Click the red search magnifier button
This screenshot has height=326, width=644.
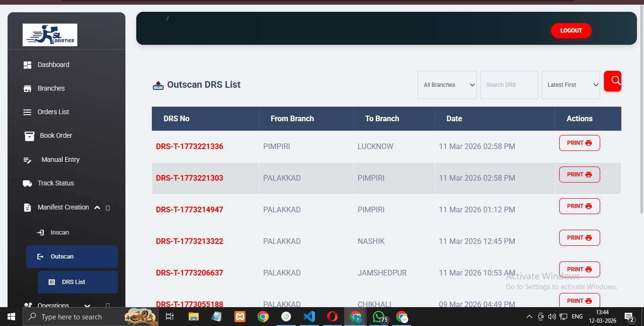pos(612,81)
